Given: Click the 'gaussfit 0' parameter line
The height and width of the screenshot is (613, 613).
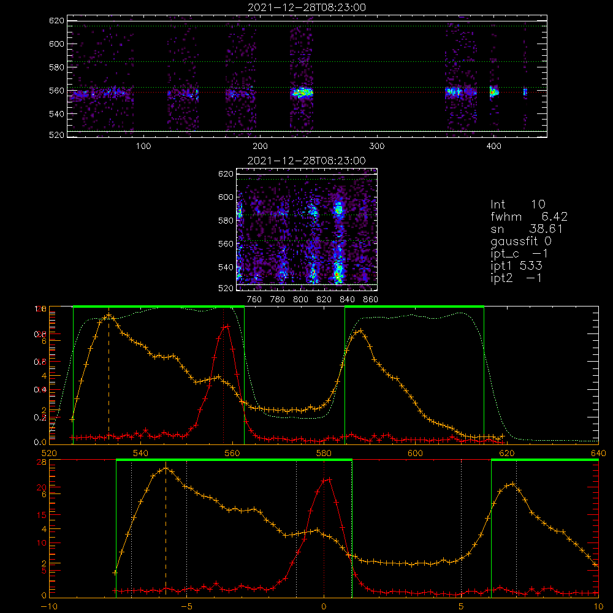Looking at the screenshot, I should pyautogui.click(x=521, y=241).
